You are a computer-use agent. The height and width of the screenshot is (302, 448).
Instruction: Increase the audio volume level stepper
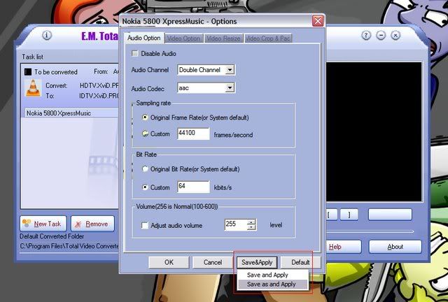(252, 222)
